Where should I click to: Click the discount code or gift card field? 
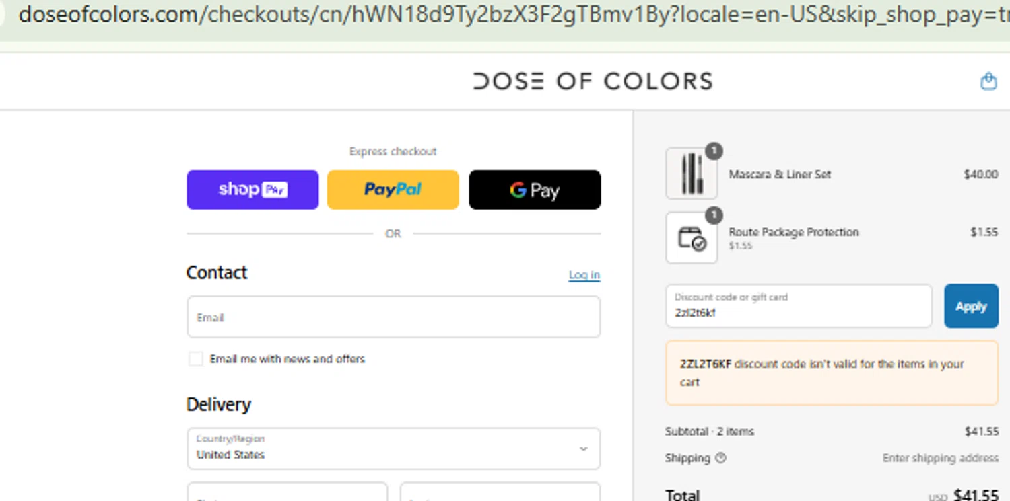click(799, 306)
